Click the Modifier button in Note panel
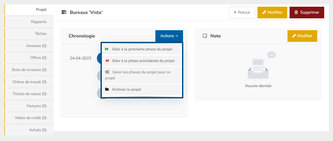The width and height of the screenshot is (333, 141). [x=302, y=36]
